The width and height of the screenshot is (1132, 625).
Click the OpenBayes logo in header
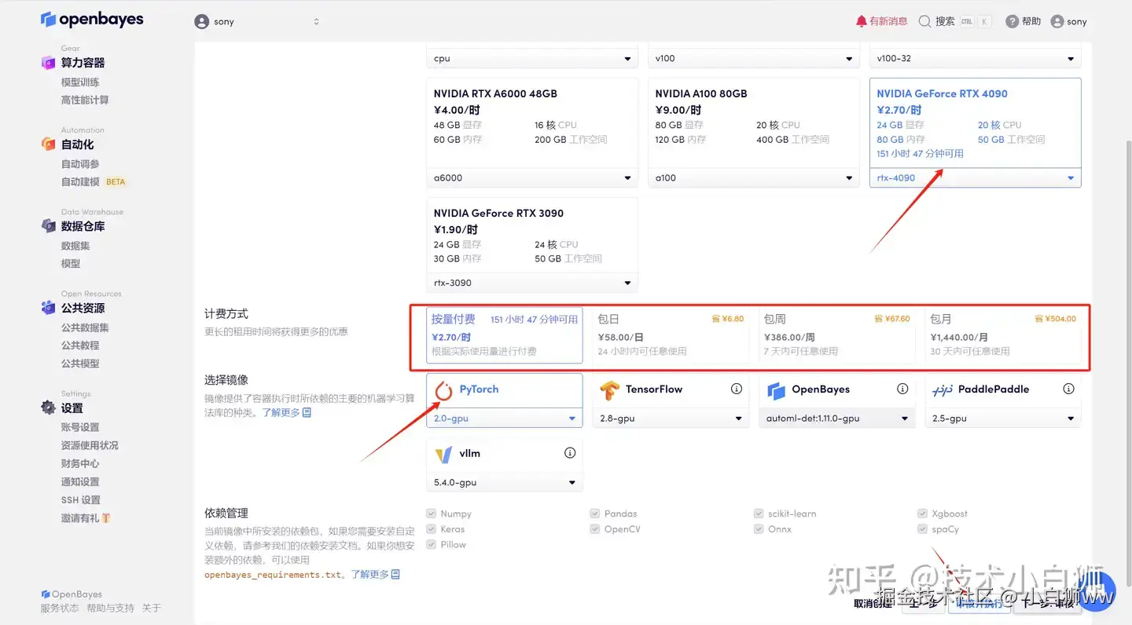pos(92,20)
